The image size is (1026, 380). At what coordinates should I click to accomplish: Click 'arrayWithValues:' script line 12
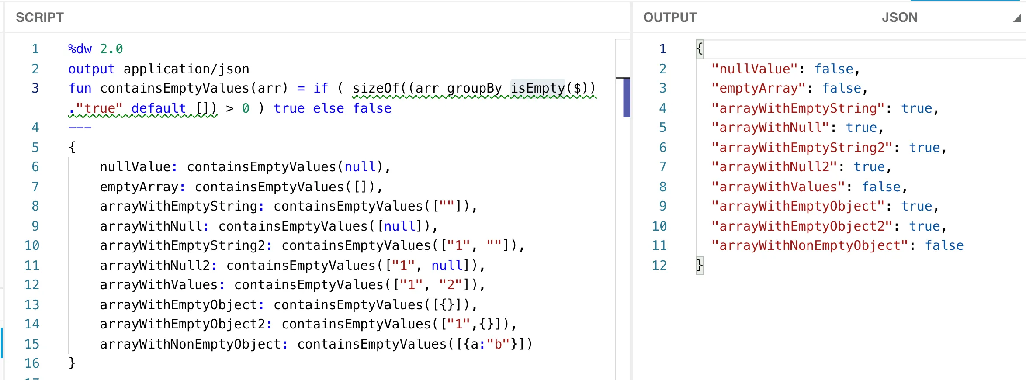(x=292, y=285)
